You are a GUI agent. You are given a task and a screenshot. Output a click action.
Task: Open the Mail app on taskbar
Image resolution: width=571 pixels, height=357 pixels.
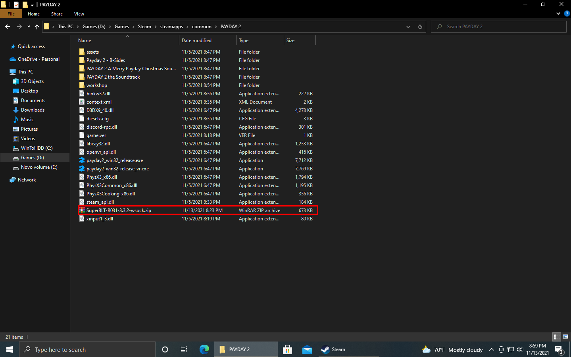tap(307, 349)
